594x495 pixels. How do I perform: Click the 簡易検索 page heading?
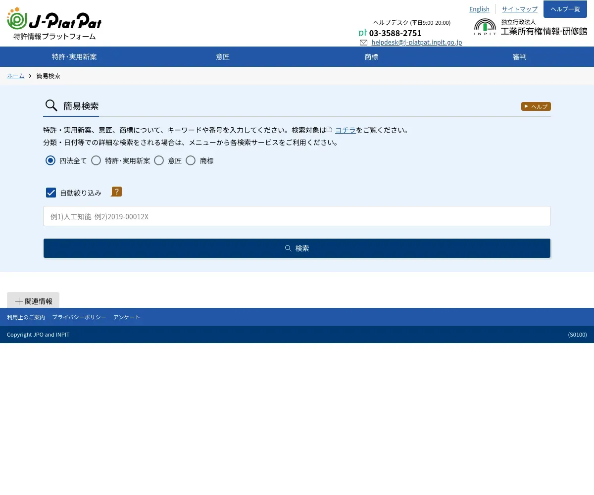81,106
